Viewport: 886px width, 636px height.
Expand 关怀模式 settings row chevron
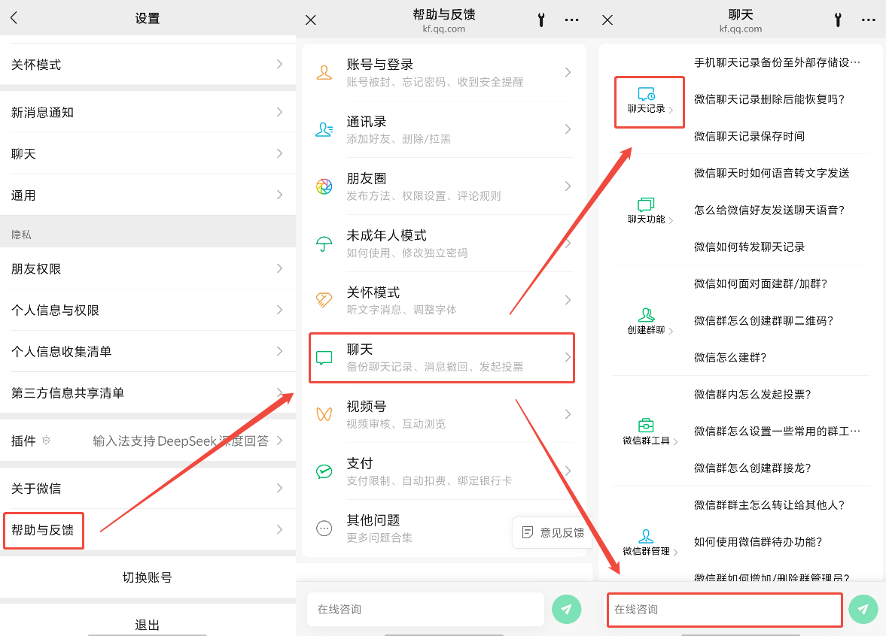point(280,65)
